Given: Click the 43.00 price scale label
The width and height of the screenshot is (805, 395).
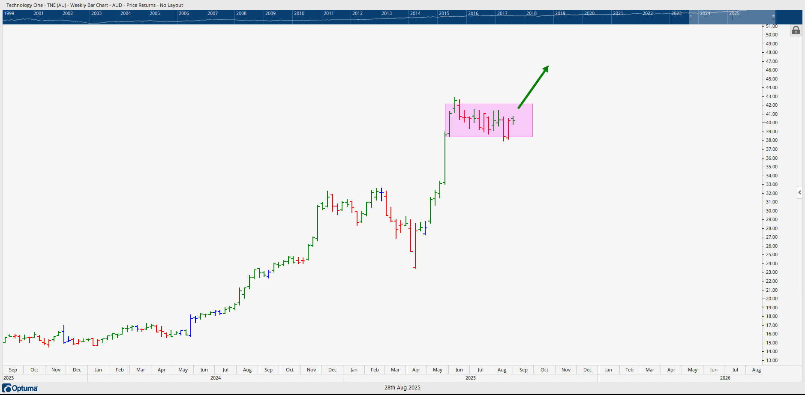Looking at the screenshot, I should point(772,96).
